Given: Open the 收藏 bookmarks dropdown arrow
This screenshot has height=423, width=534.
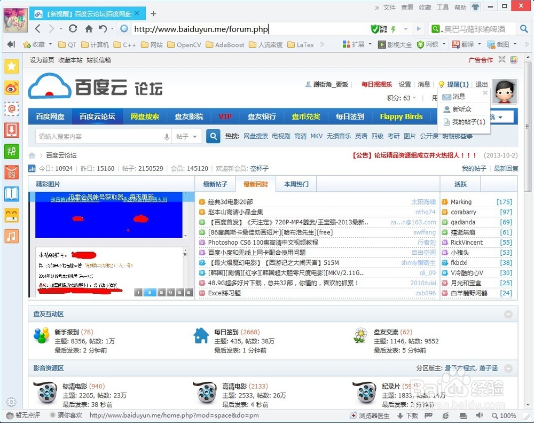Looking at the screenshot, I should click(x=50, y=44).
